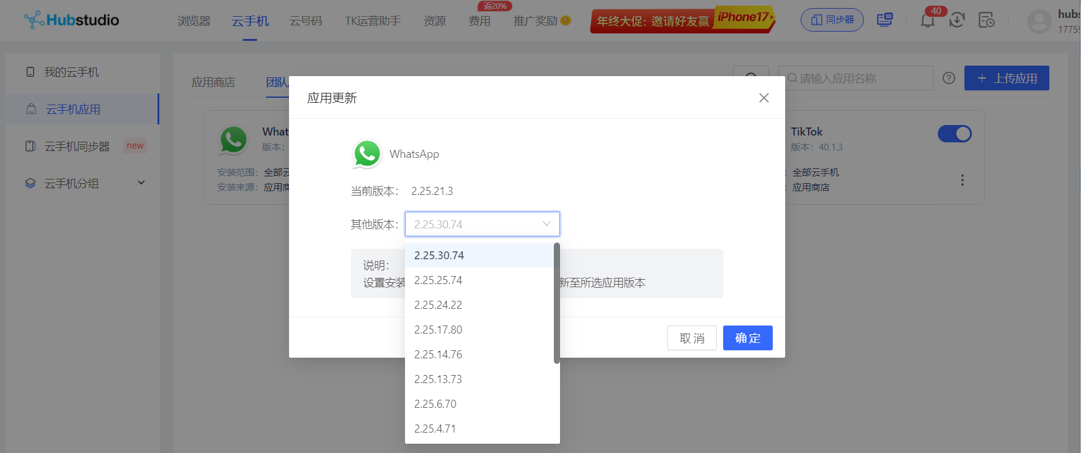Click the Hubstudio logo
The image size is (1081, 453).
[71, 20]
